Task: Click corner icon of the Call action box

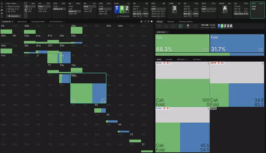Action: [208, 36]
